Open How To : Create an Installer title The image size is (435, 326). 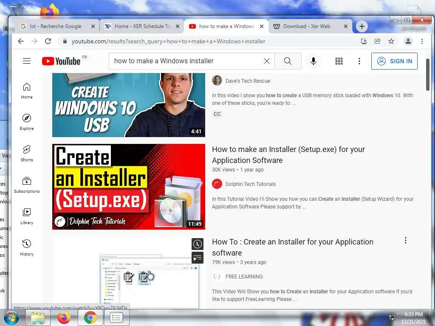click(x=293, y=247)
